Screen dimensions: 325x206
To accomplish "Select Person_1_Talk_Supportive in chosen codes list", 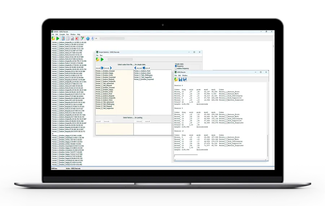I will [x=143, y=77].
